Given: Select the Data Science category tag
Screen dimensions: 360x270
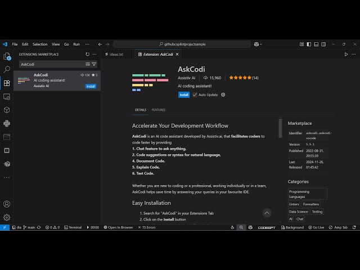Looking at the screenshot, I should pos(299,211).
